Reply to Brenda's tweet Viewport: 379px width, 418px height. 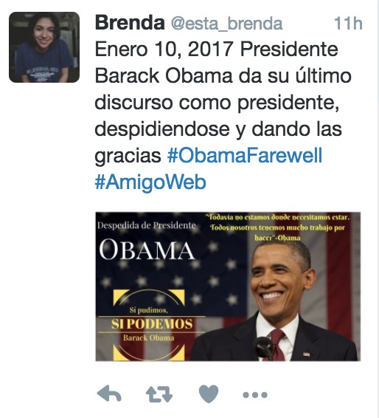click(x=109, y=393)
